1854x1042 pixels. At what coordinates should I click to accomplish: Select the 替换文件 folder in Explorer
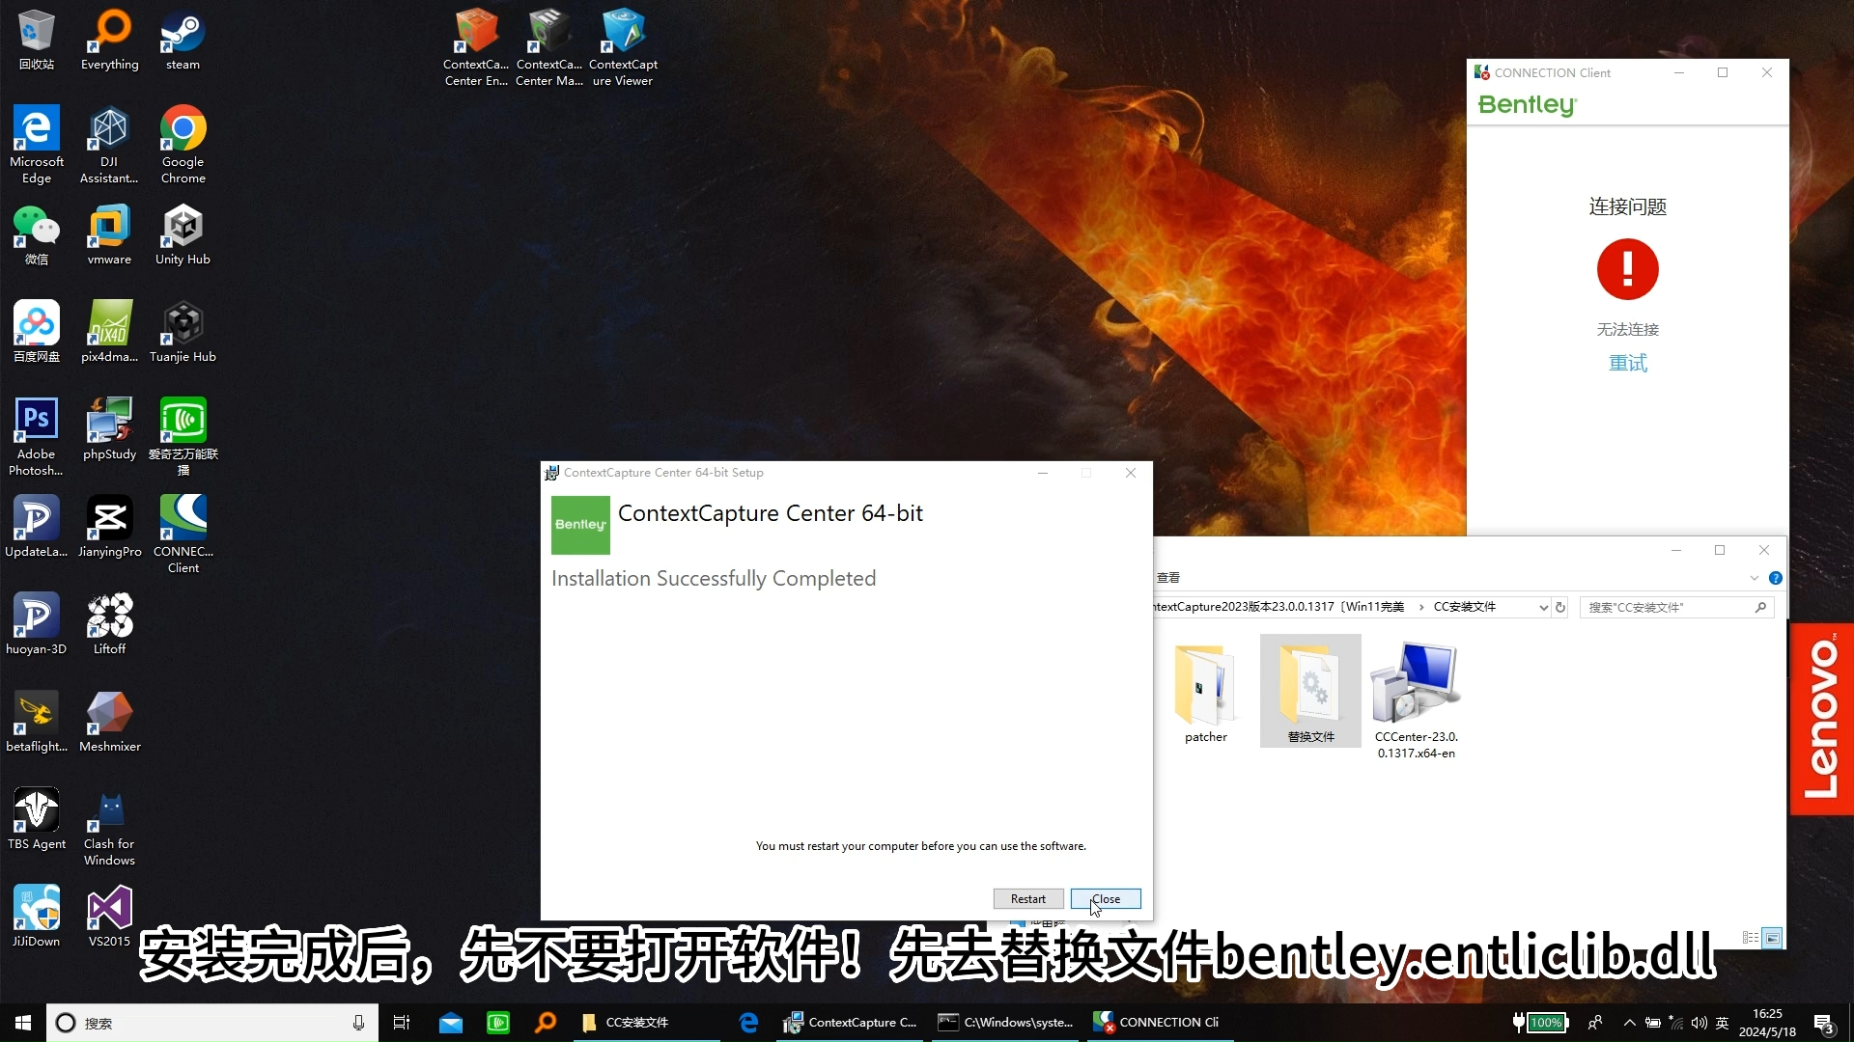(1310, 691)
